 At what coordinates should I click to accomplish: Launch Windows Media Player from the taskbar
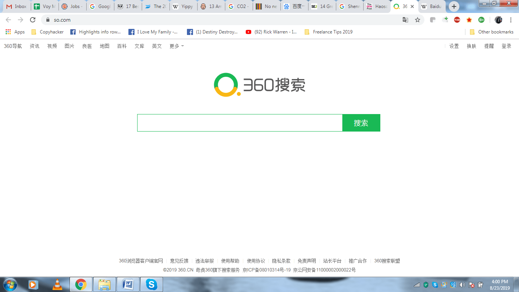point(33,284)
